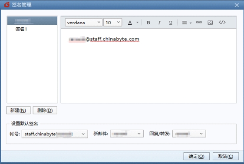244x164 pixels.
Task: Click the 删除(D) button
Action: 45,110
